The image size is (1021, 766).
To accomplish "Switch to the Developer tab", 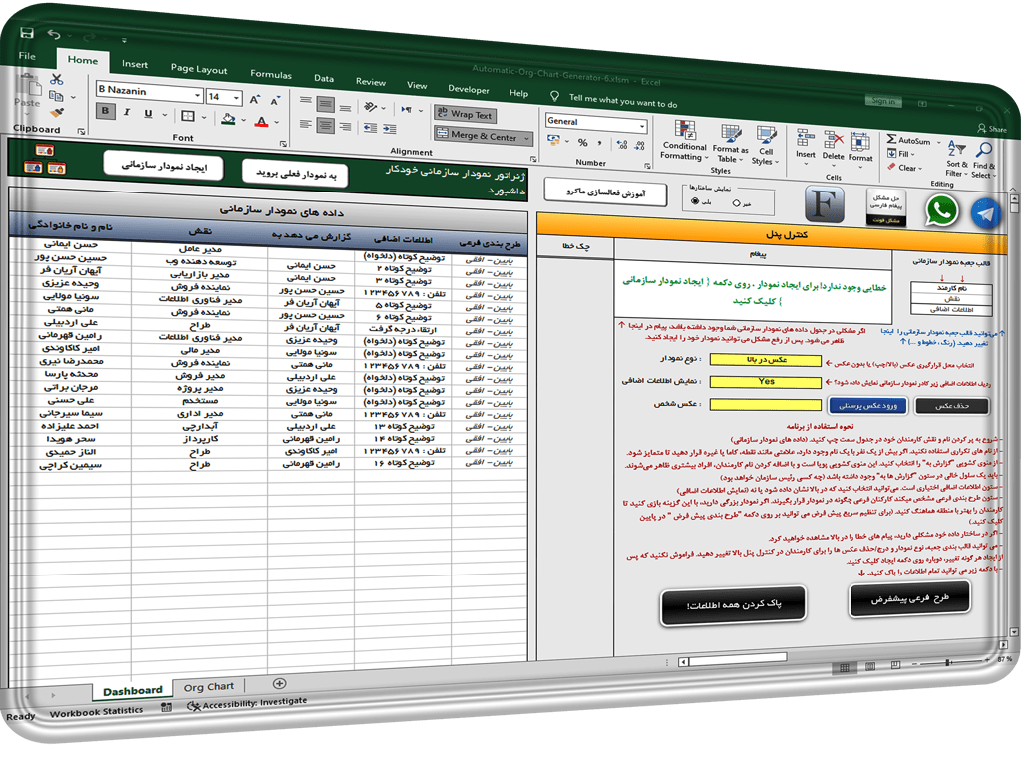I will 469,89.
